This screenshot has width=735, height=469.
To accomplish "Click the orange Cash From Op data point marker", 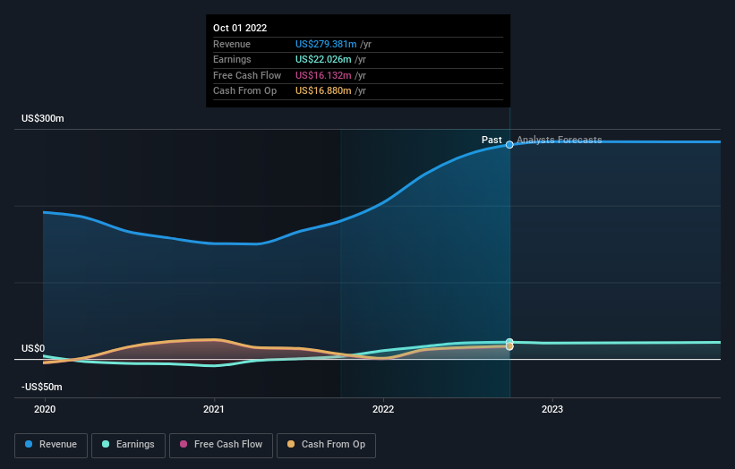I will tap(509, 346).
